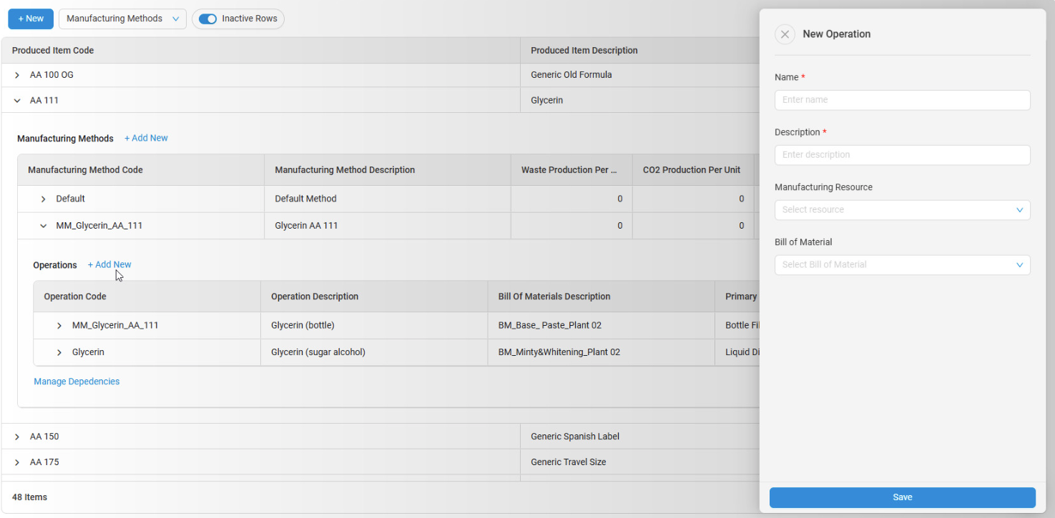Save the new operation

[902, 497]
